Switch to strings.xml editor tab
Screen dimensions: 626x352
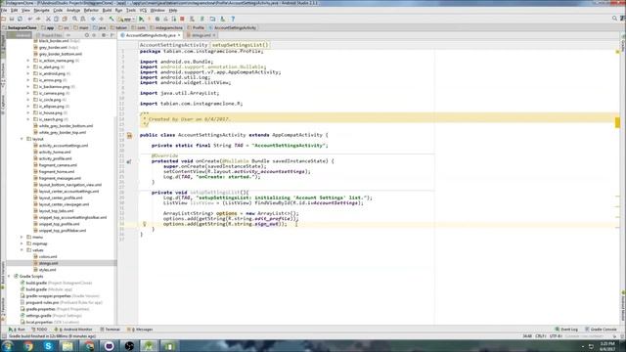point(201,35)
